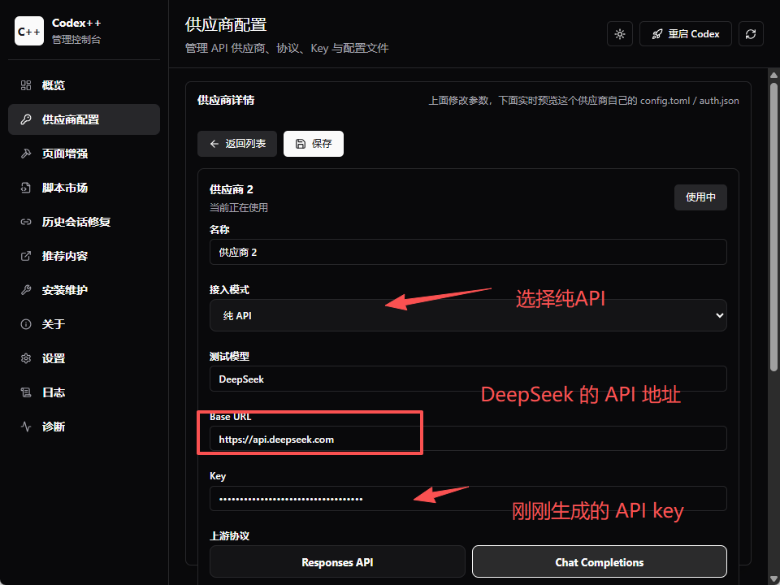
Task: Open the 概览 menu item
Action: click(84, 85)
